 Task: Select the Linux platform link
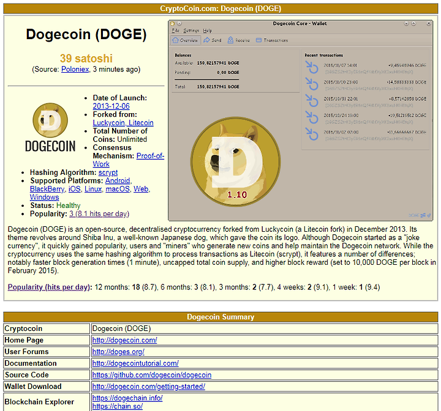click(93, 189)
